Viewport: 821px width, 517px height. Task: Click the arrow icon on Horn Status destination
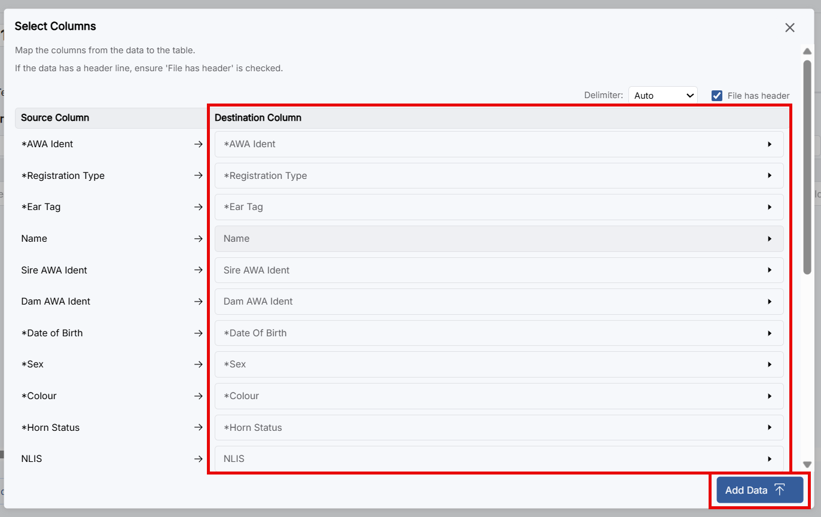(x=770, y=428)
